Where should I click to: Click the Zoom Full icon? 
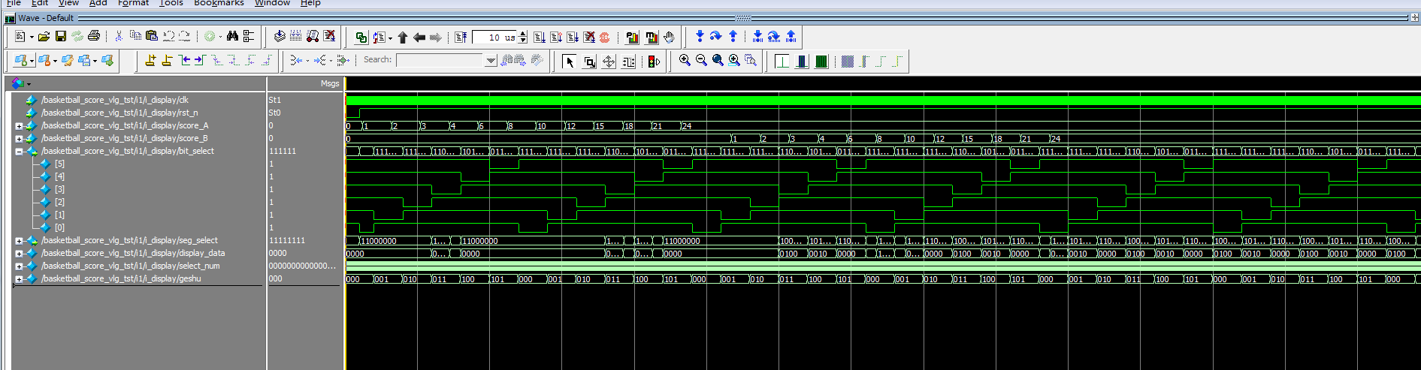click(718, 60)
